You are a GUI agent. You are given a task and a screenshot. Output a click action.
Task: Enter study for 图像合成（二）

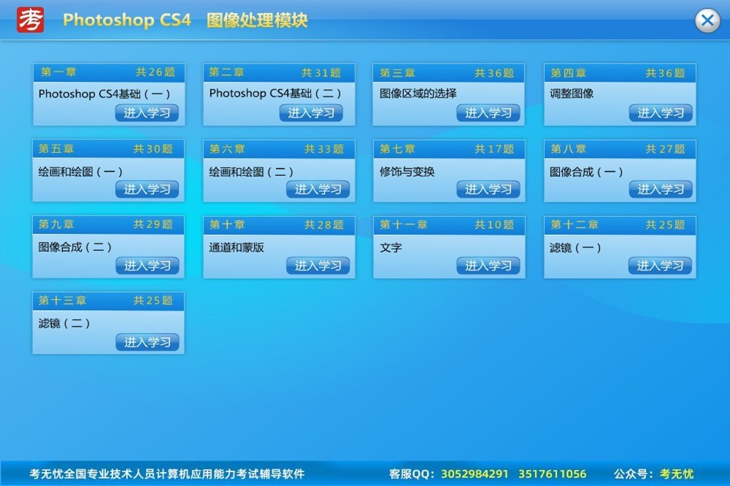pos(147,266)
